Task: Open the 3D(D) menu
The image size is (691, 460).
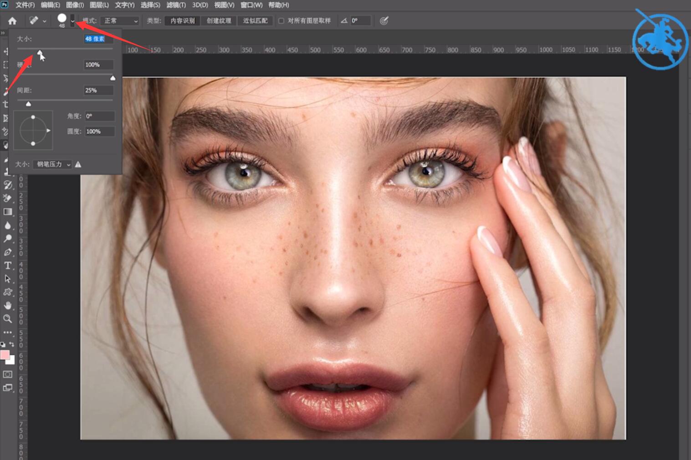Action: tap(200, 5)
